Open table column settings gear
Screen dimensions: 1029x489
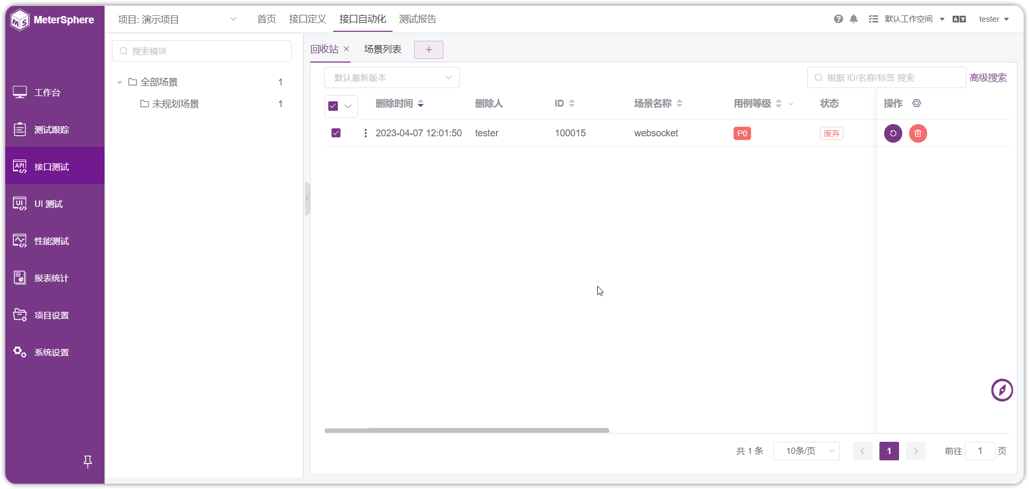[x=917, y=103]
